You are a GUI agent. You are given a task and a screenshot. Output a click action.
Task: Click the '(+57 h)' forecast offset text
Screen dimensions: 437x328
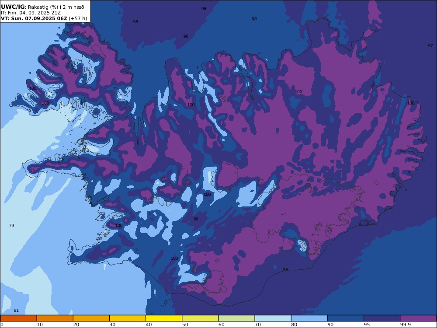point(78,19)
